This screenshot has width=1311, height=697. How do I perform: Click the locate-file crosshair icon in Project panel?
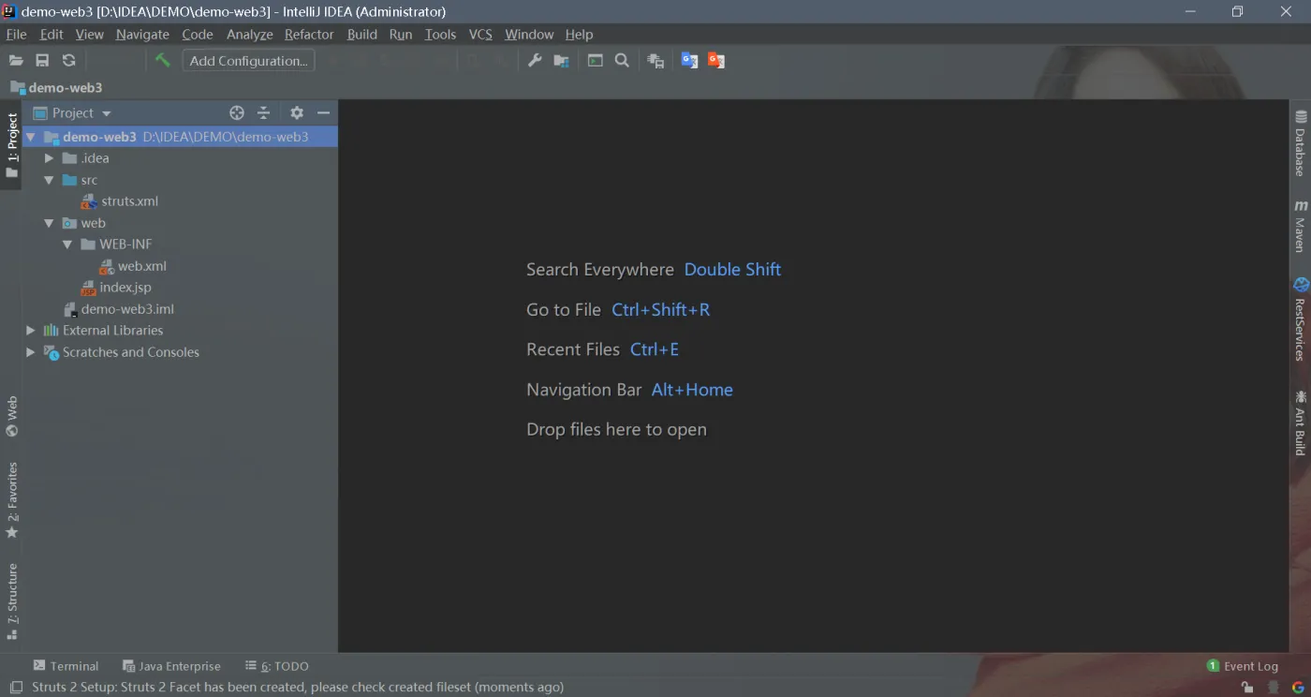pyautogui.click(x=237, y=112)
